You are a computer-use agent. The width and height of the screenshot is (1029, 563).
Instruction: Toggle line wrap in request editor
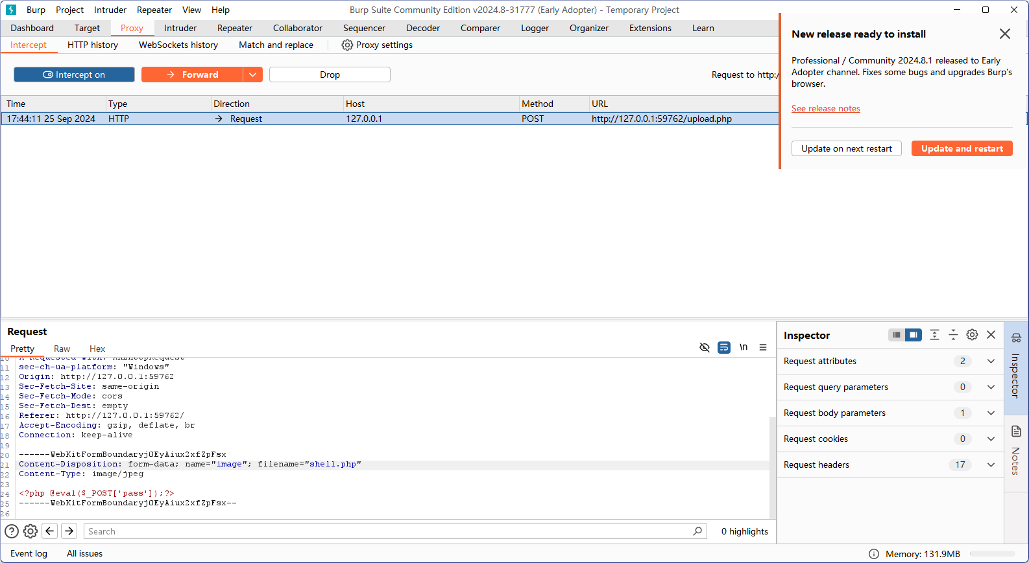(724, 347)
